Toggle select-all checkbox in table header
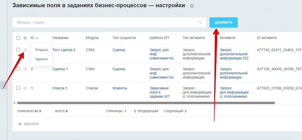The height and width of the screenshot is (140, 302). click(18, 38)
